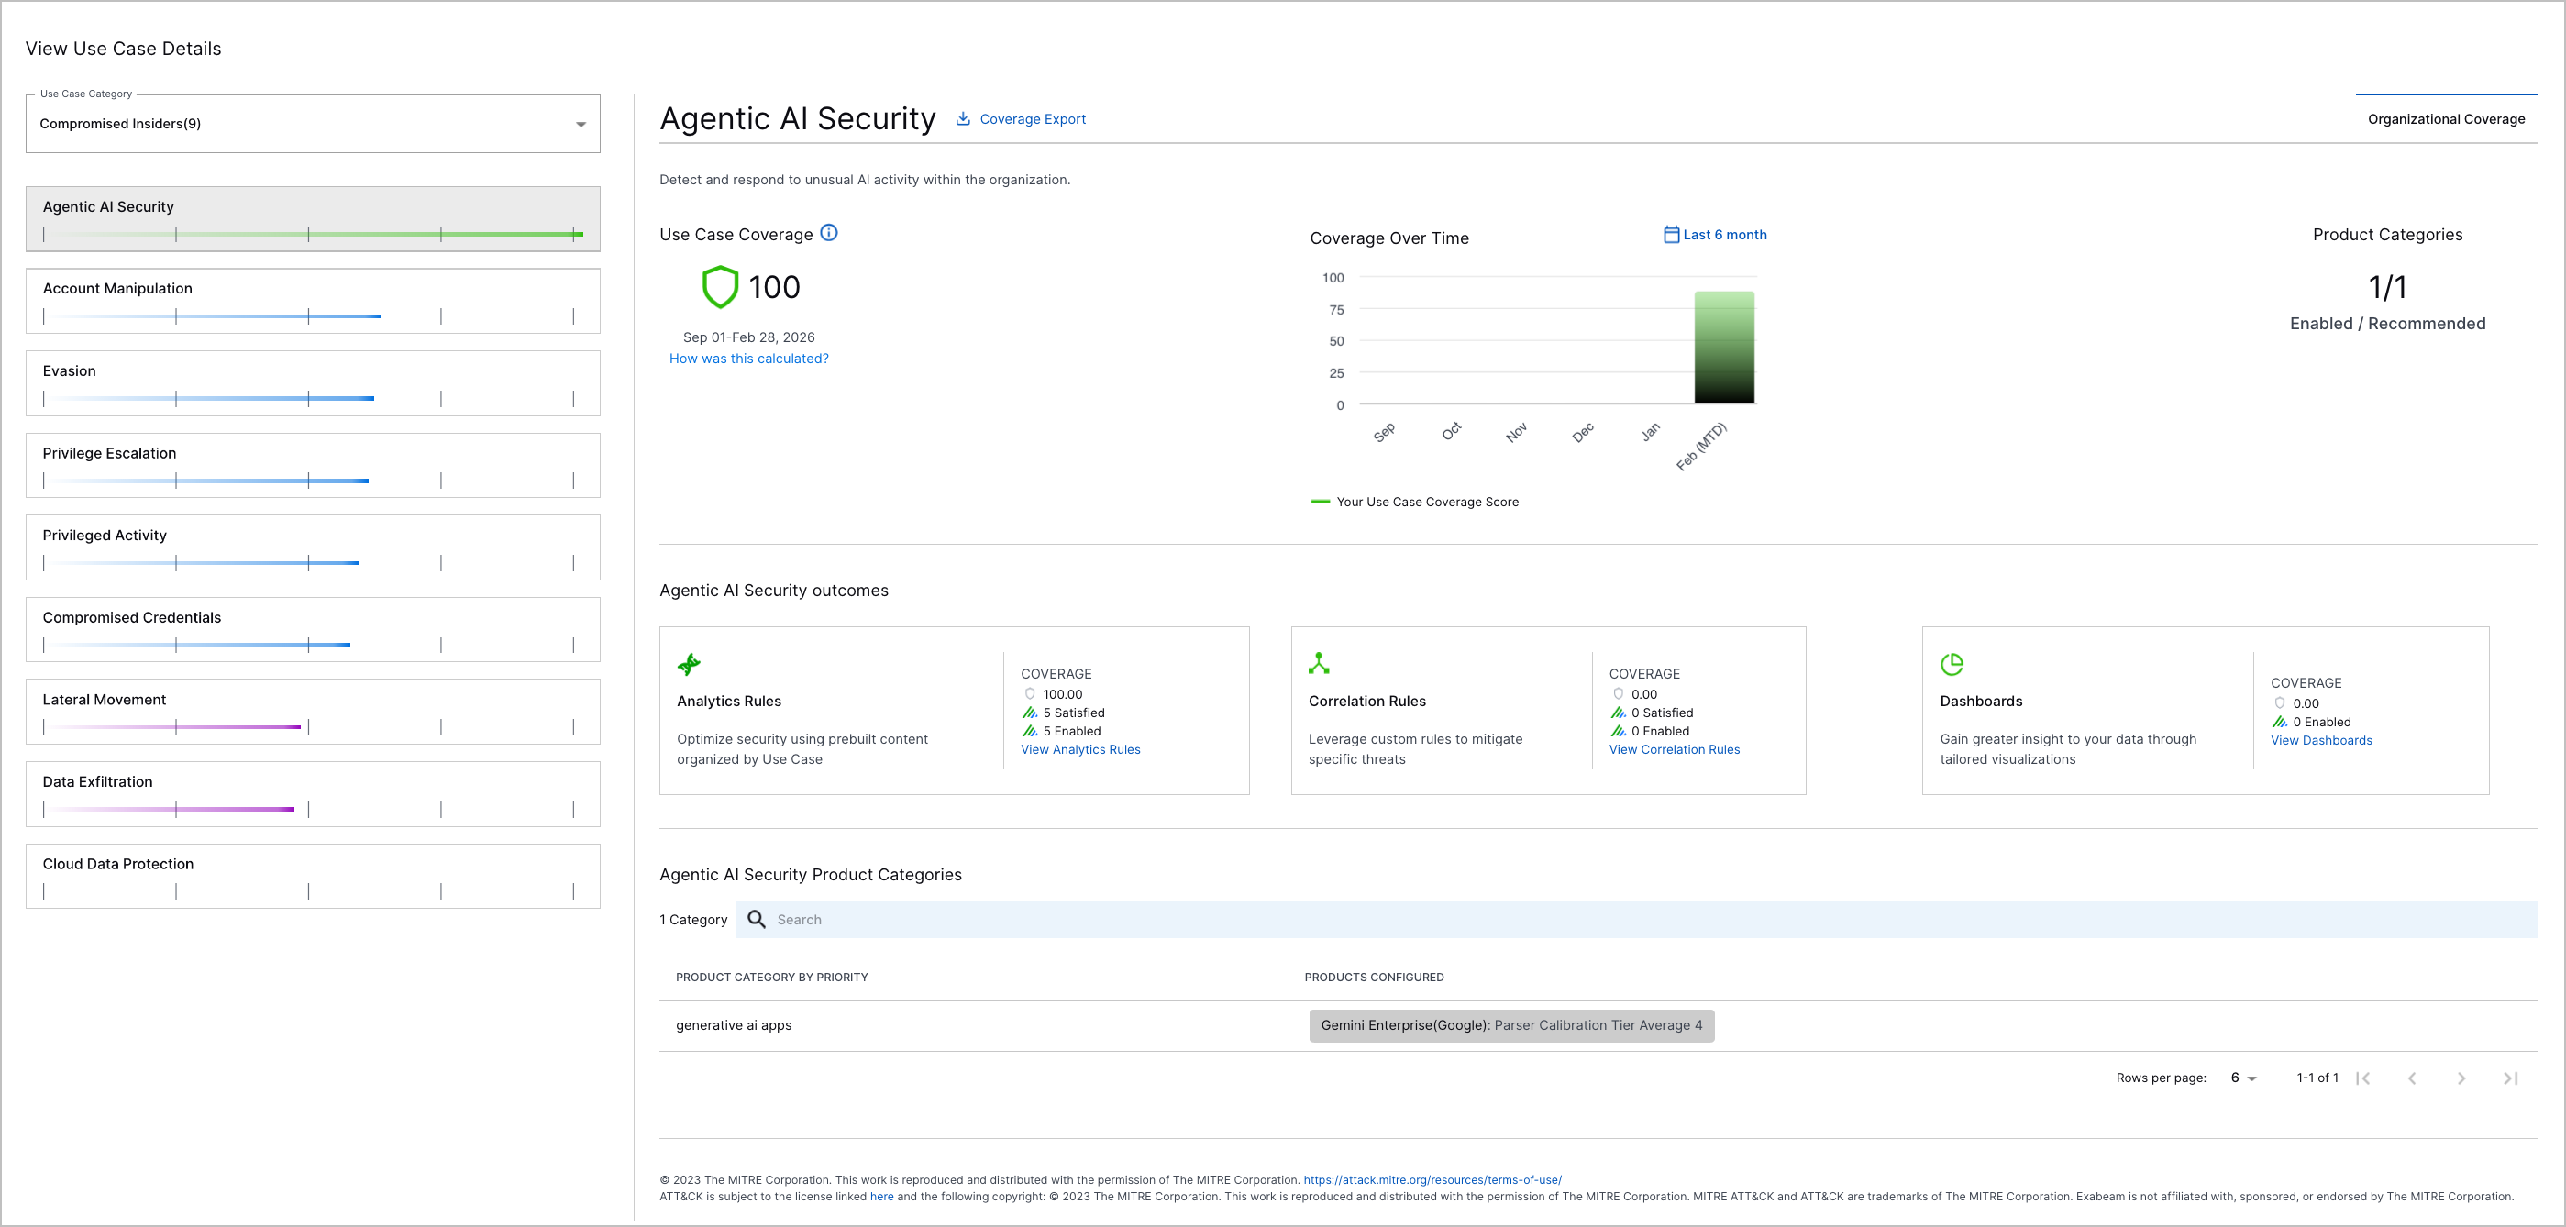Screen dimensions: 2566x1227
Task: Click View Analytics Rules
Action: 1079,749
